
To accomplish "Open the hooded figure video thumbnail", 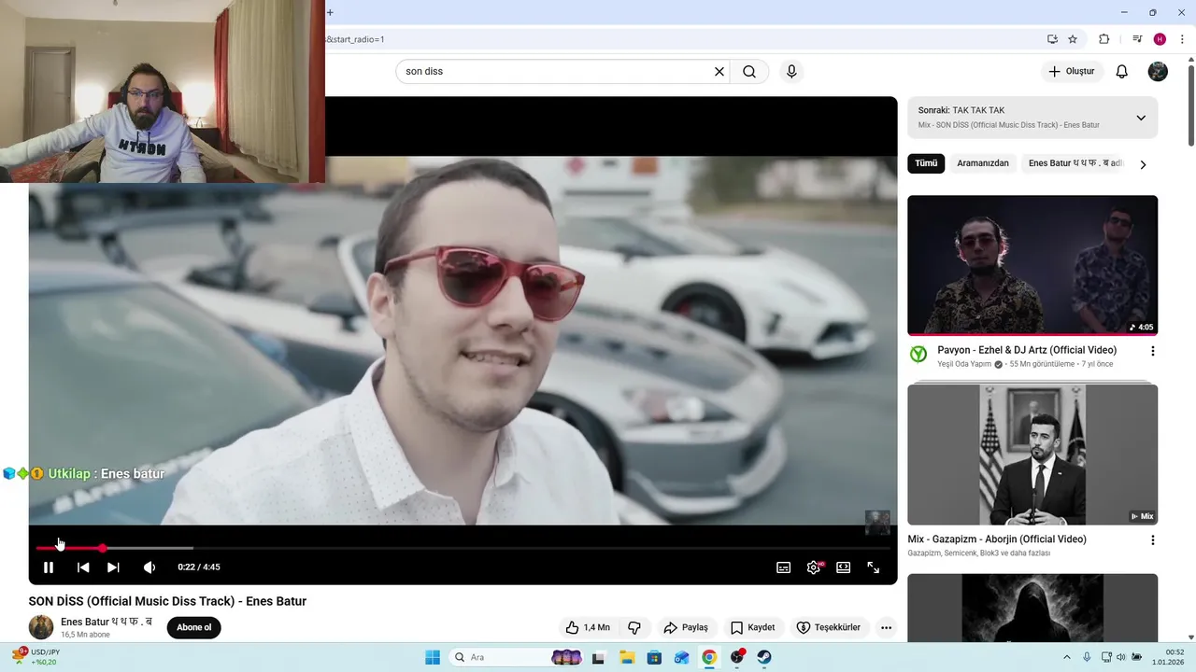I will point(1032,608).
